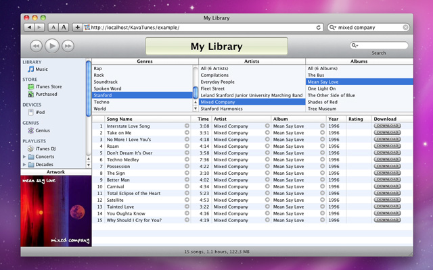Click album arrow icon in You Oughta Know row

[x=322, y=213]
